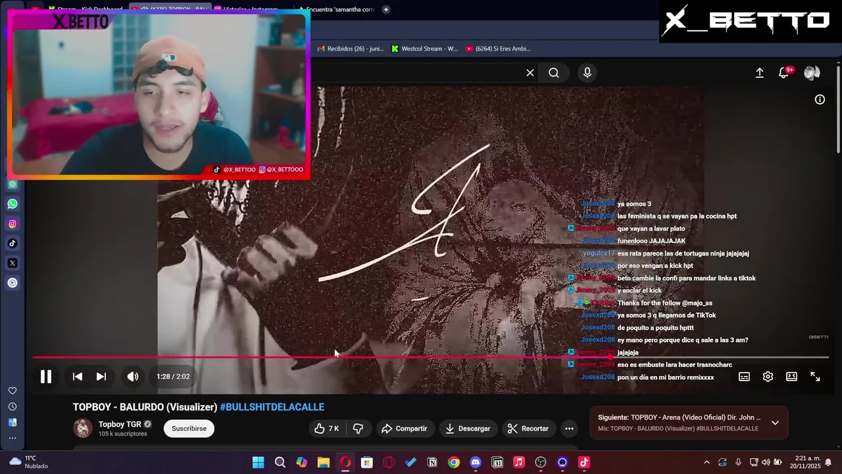This screenshot has height=474, width=842.
Task: Open the YouTube create upload icon
Action: pyautogui.click(x=759, y=73)
